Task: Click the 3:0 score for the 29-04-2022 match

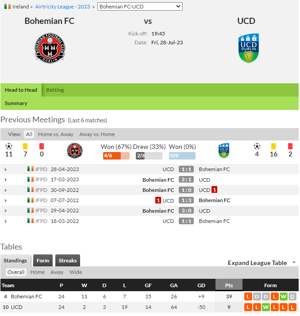Action: (x=186, y=211)
